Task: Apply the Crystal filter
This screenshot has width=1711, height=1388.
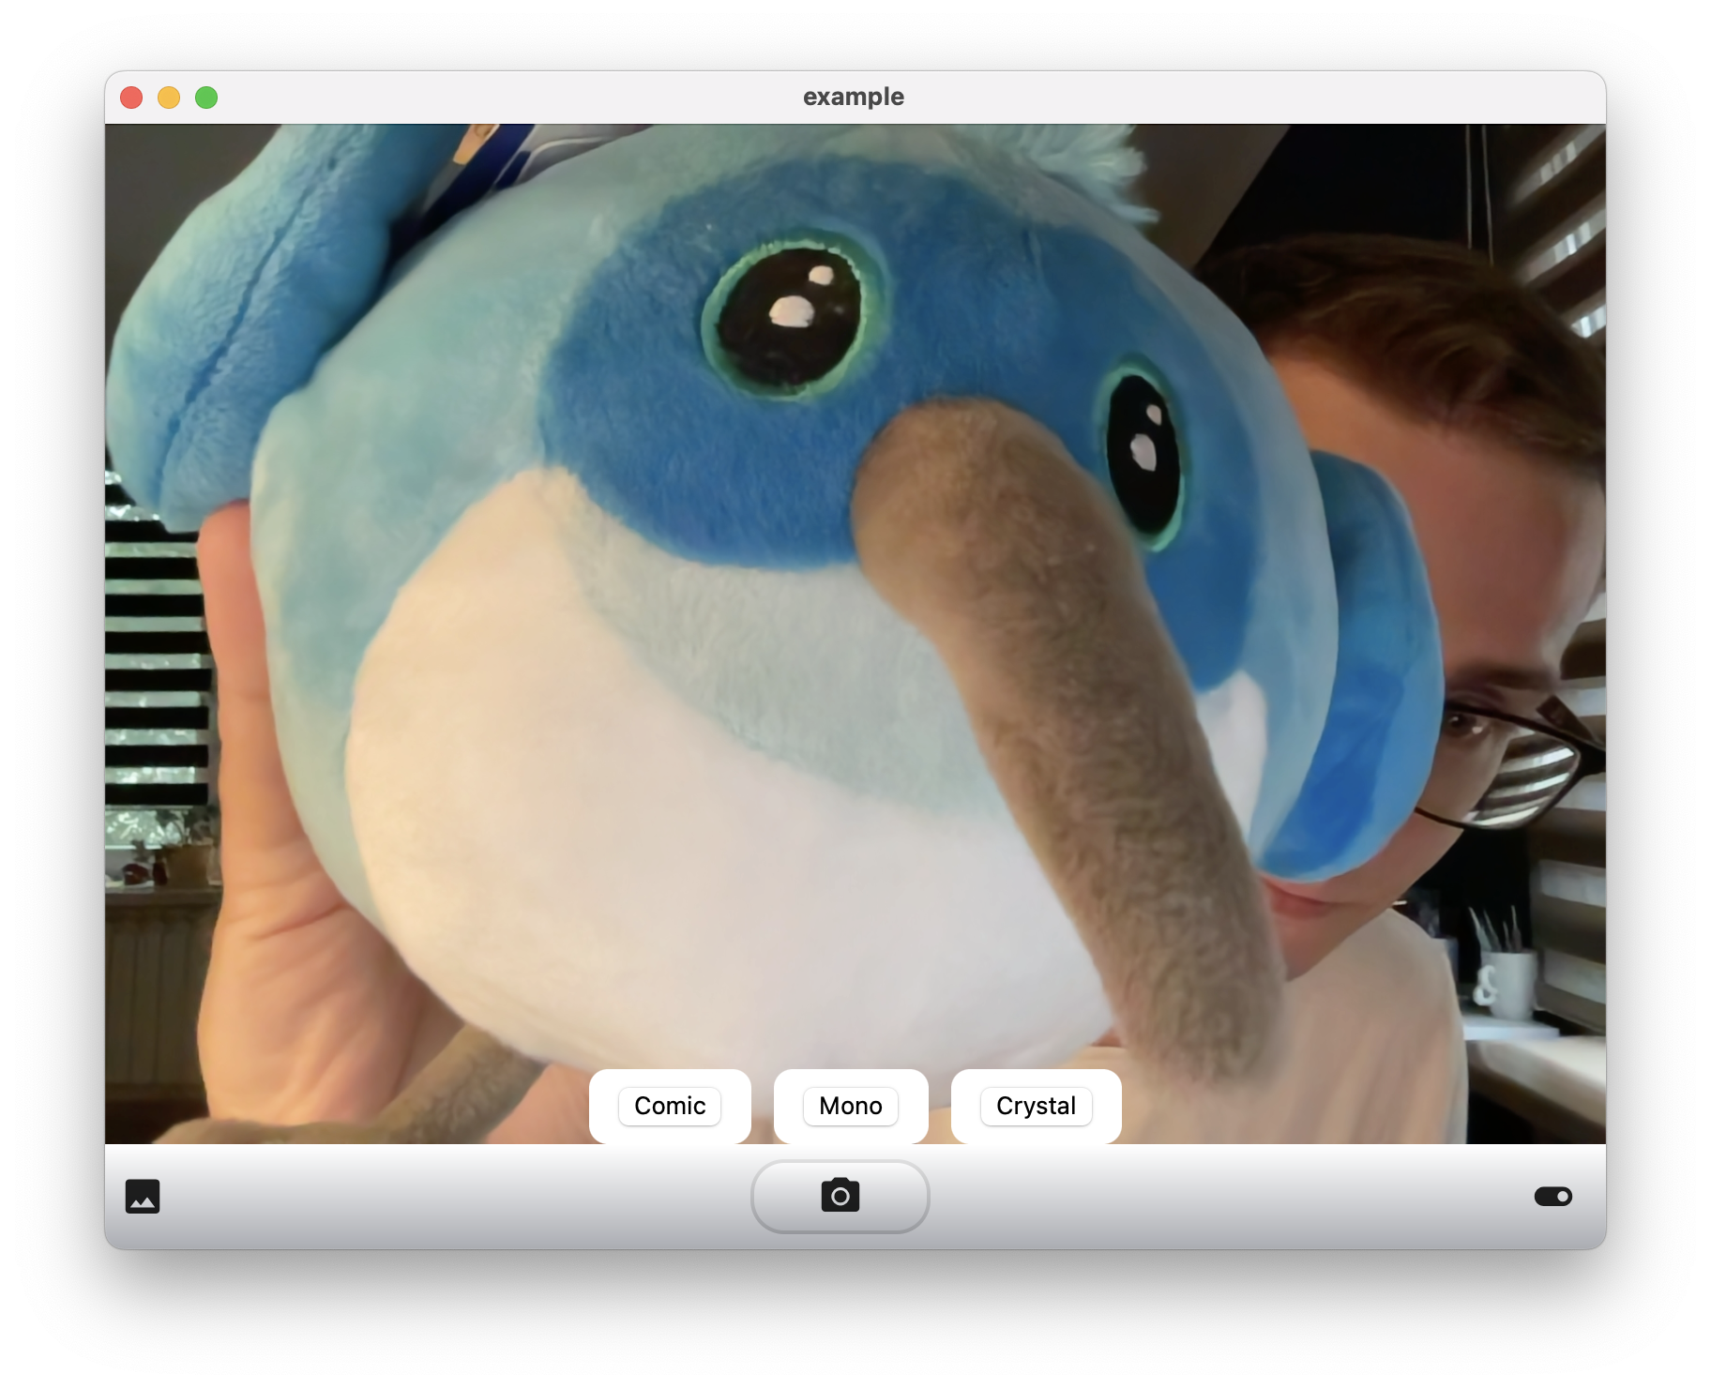Action: 1036,1106
